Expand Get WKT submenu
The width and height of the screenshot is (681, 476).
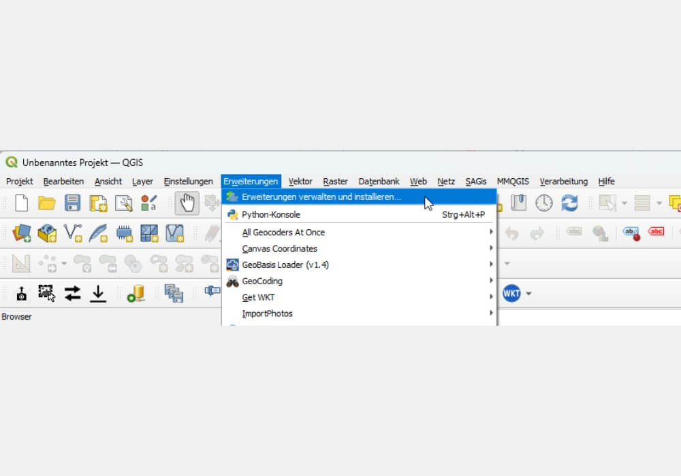click(x=359, y=297)
